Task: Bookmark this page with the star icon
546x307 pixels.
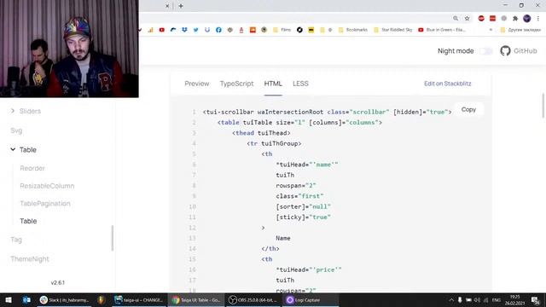Action: click(467, 19)
